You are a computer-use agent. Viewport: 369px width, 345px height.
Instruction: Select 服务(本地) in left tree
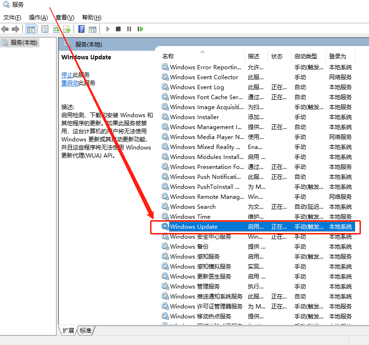(24, 43)
